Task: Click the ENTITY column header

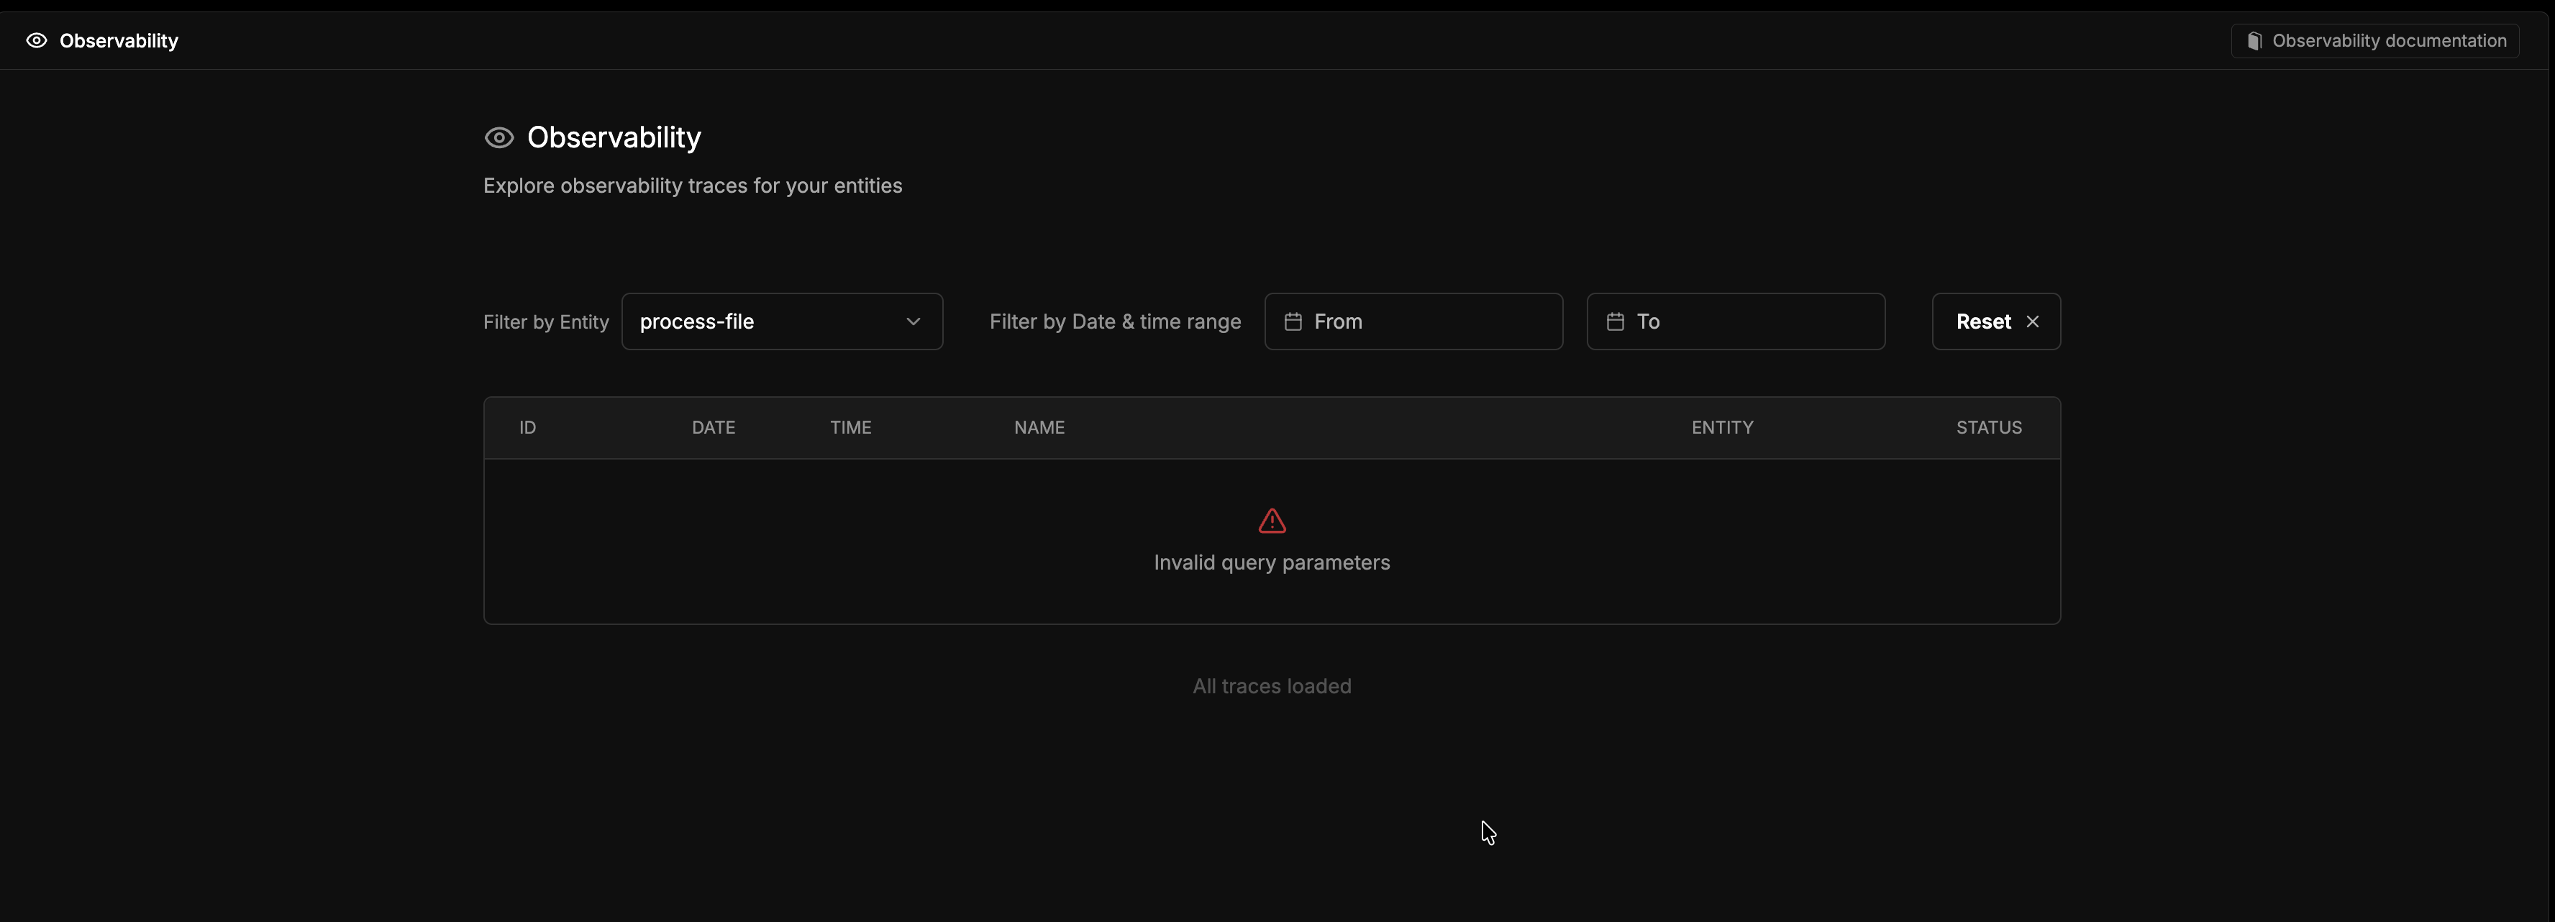Action: click(1722, 427)
